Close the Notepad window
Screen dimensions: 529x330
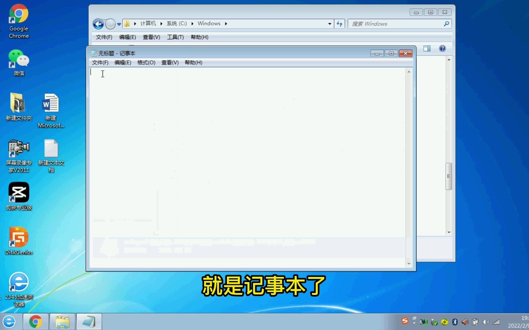coord(405,53)
